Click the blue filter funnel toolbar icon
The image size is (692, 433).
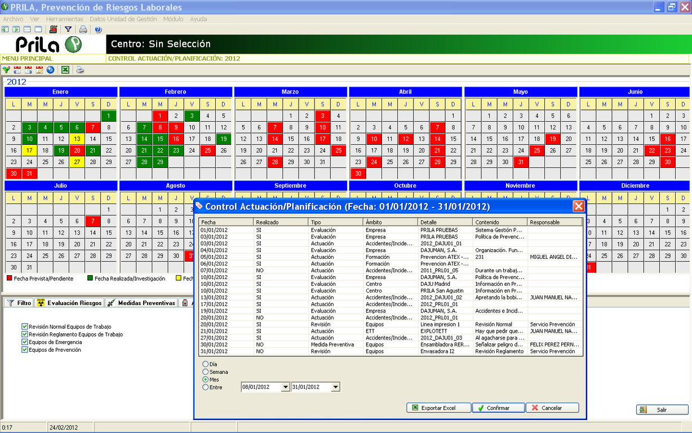click(68, 29)
